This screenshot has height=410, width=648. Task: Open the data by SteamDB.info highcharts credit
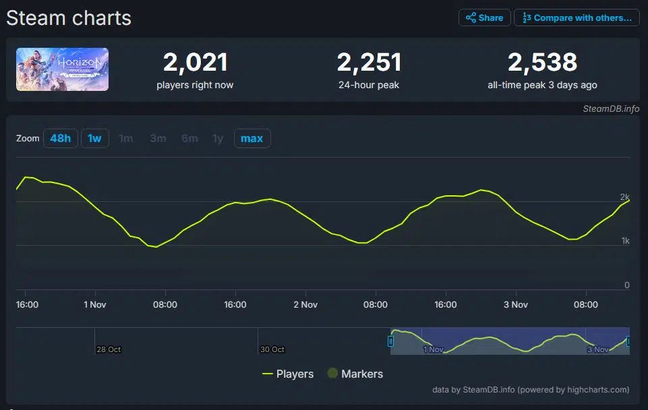click(x=531, y=389)
